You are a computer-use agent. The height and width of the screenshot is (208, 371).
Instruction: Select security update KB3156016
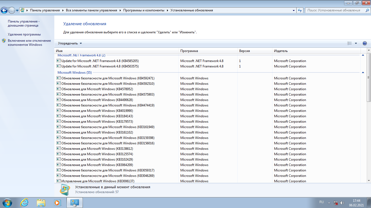click(208, 143)
